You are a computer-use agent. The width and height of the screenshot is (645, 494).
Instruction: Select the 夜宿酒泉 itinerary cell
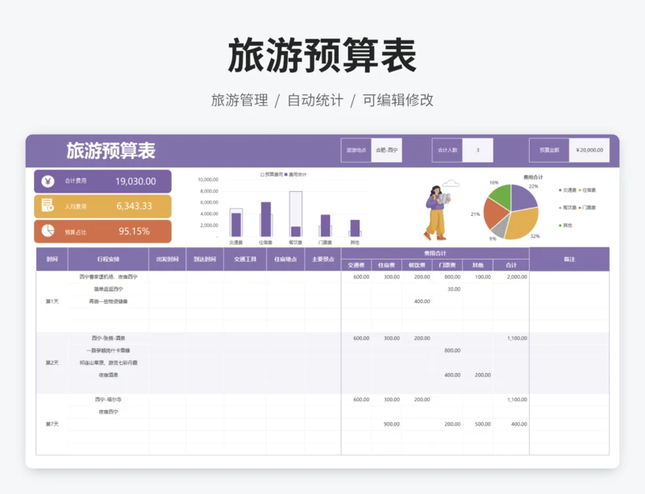click(x=108, y=375)
